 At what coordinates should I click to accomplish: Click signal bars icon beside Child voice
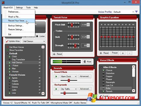39,57
